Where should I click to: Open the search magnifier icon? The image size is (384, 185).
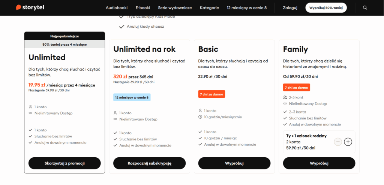pos(365,7)
